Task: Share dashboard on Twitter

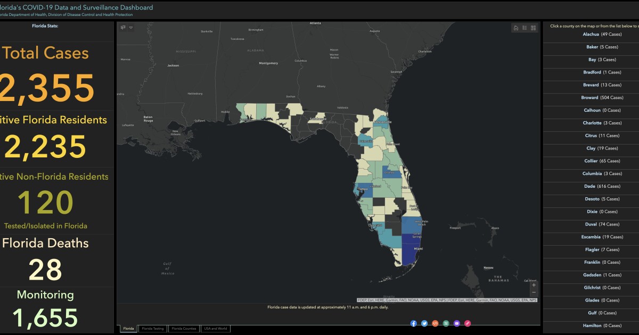Action: coord(424,323)
